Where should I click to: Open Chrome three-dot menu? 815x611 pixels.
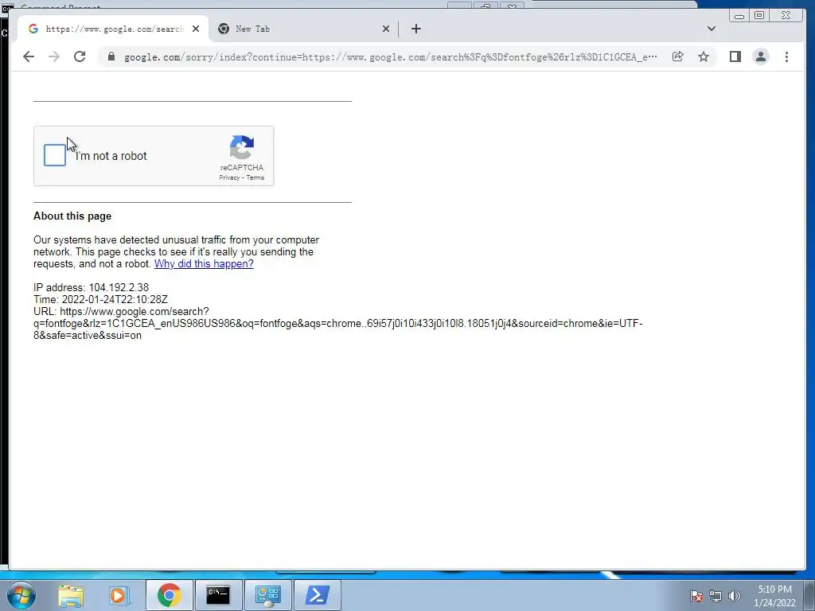click(x=786, y=56)
